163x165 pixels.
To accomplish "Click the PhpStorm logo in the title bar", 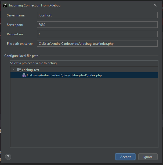I will (5, 5).
